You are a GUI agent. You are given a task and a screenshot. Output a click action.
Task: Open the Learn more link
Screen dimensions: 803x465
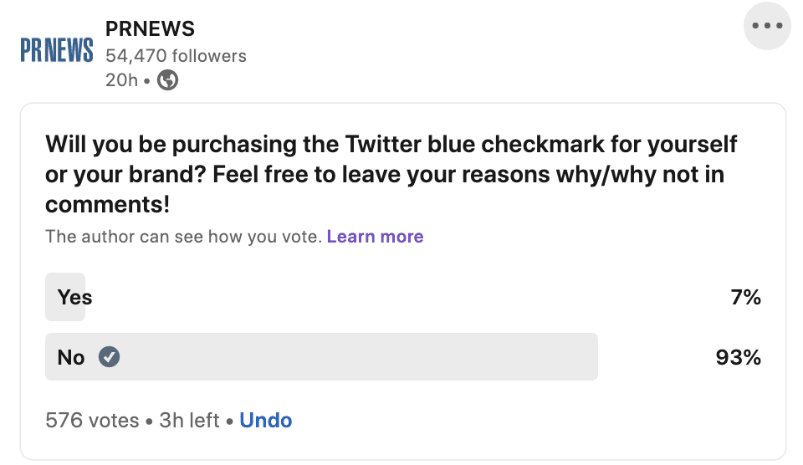point(375,237)
